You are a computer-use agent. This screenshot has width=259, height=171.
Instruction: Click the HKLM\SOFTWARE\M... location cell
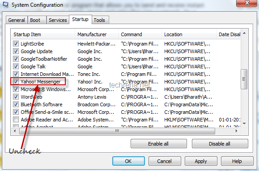tap(189, 120)
